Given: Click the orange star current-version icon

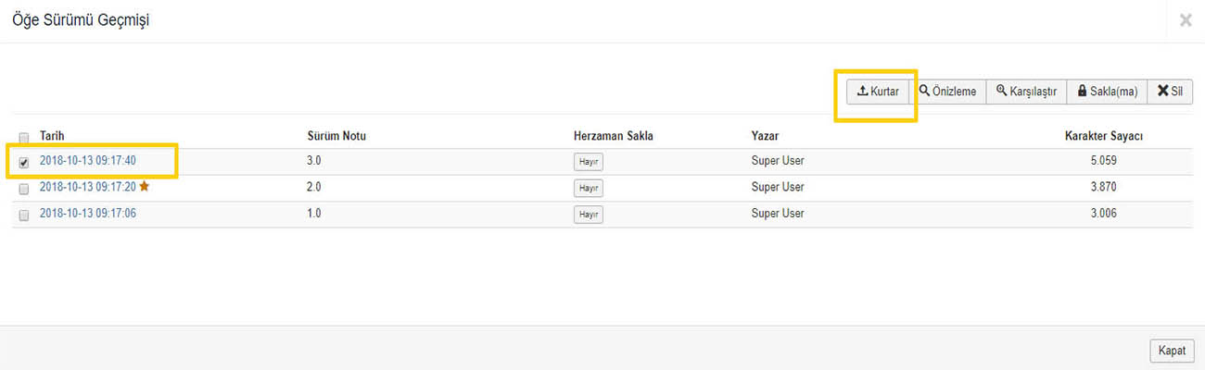Looking at the screenshot, I should (145, 186).
